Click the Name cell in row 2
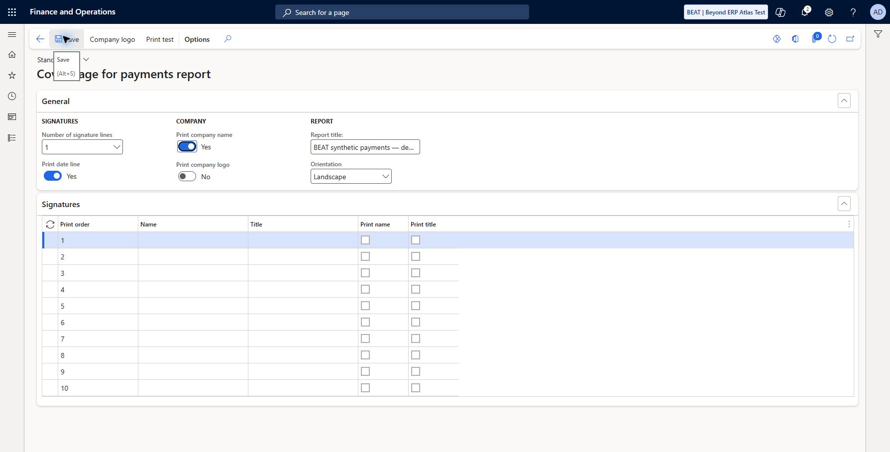Viewport: 890px width, 452px height. [x=193, y=256]
